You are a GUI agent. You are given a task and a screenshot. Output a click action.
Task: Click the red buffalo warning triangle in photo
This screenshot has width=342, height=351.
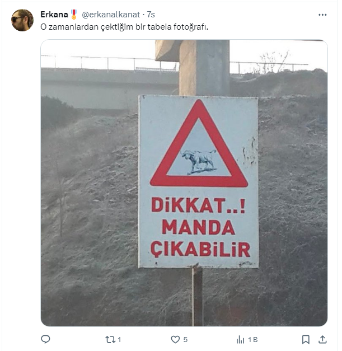pos(199,143)
